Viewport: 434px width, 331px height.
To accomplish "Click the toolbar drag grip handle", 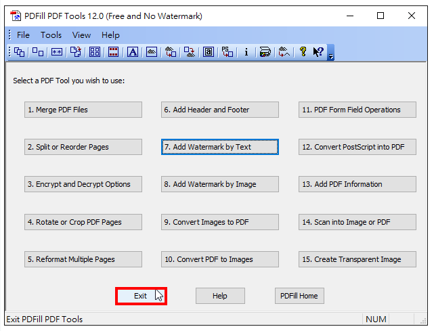I will (9, 51).
